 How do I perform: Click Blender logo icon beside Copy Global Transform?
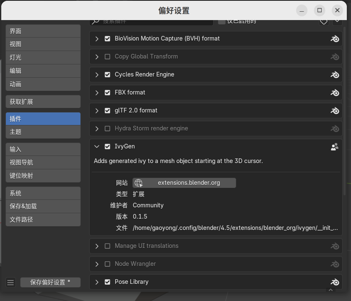click(x=335, y=57)
